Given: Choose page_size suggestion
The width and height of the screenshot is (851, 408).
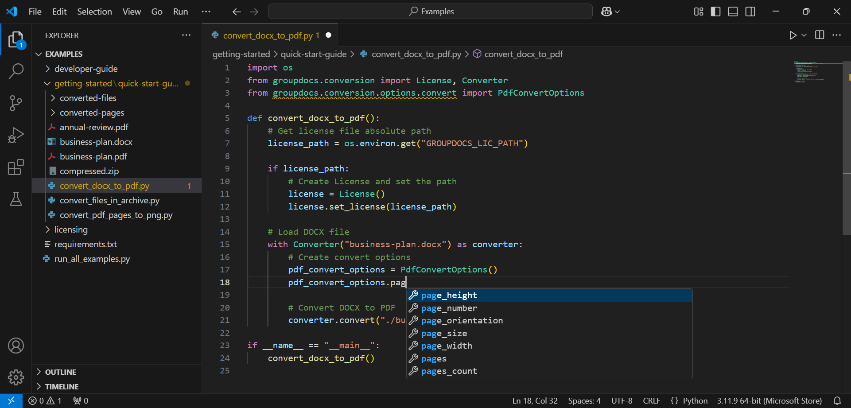Looking at the screenshot, I should (x=549, y=333).
